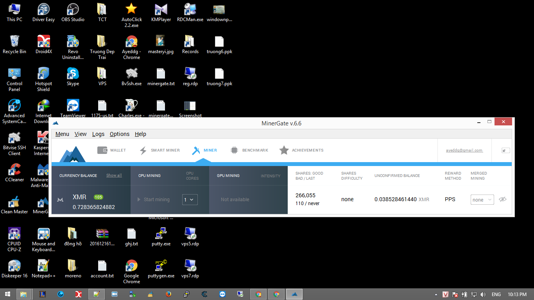Screen dimensions: 534x300
Task: Expand the CPU cores dropdown
Action: (190, 200)
